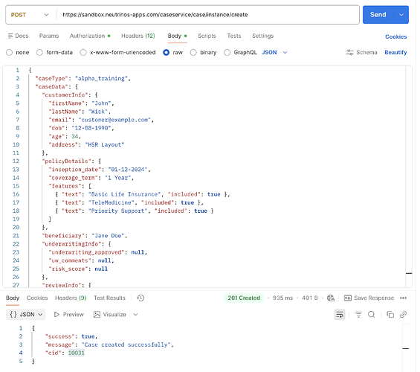Open the response JSON format dropdown
This screenshot has width=420, height=372.
coord(26,315)
